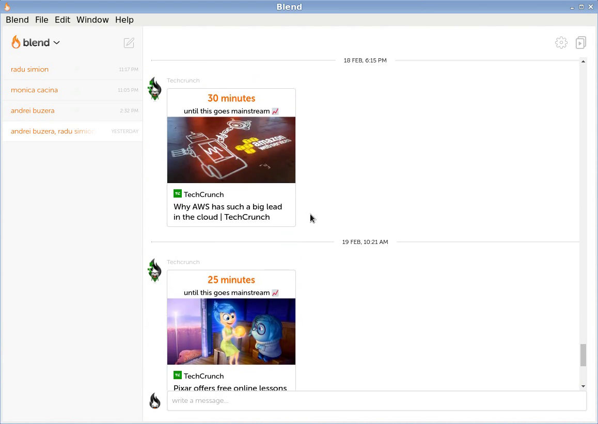The height and width of the screenshot is (424, 598).
Task: Open the conversation with monica cacina
Action: coord(72,90)
